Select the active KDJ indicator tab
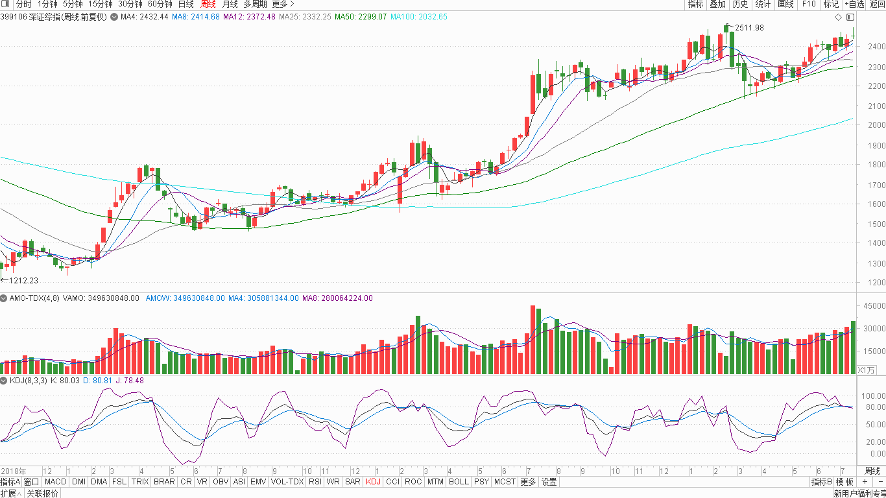886x498 pixels. [373, 482]
